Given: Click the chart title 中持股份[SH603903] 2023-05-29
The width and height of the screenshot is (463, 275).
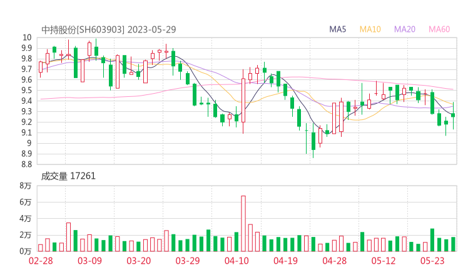Looking at the screenshot, I should tap(109, 29).
